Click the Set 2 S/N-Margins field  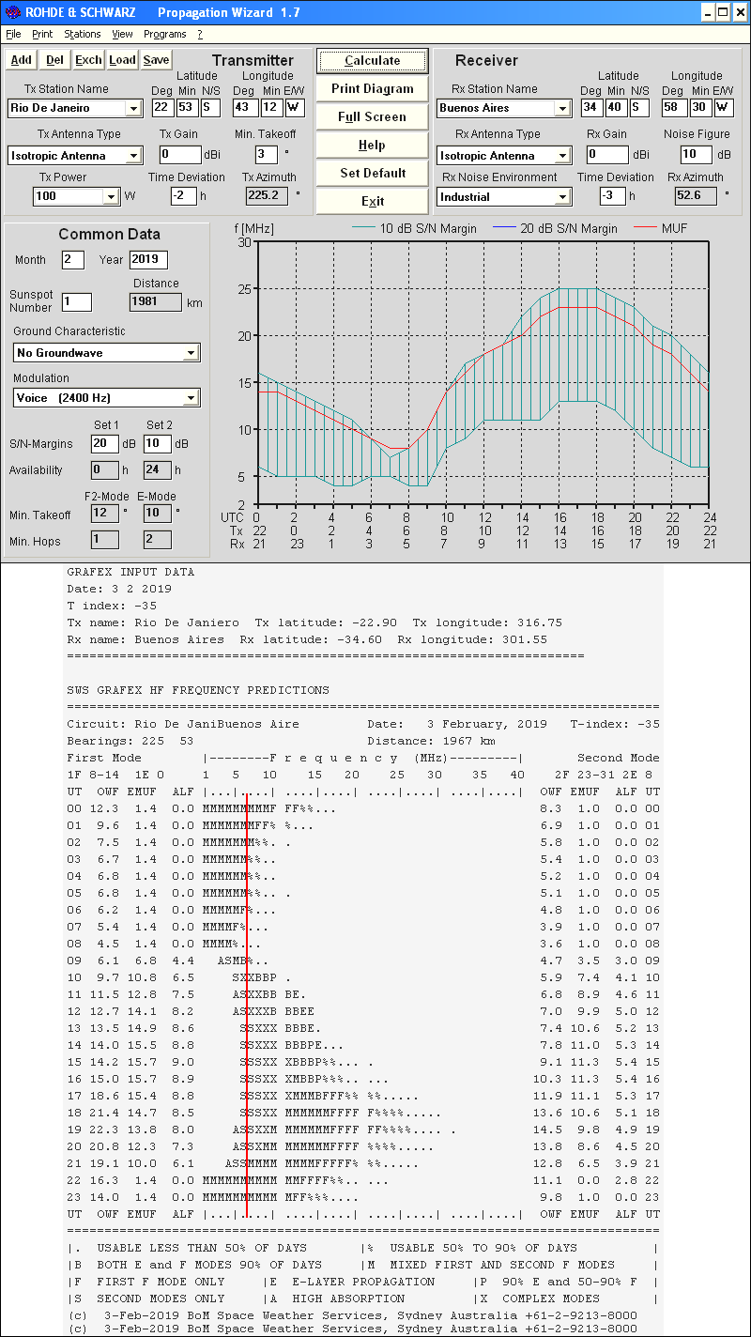(x=157, y=443)
